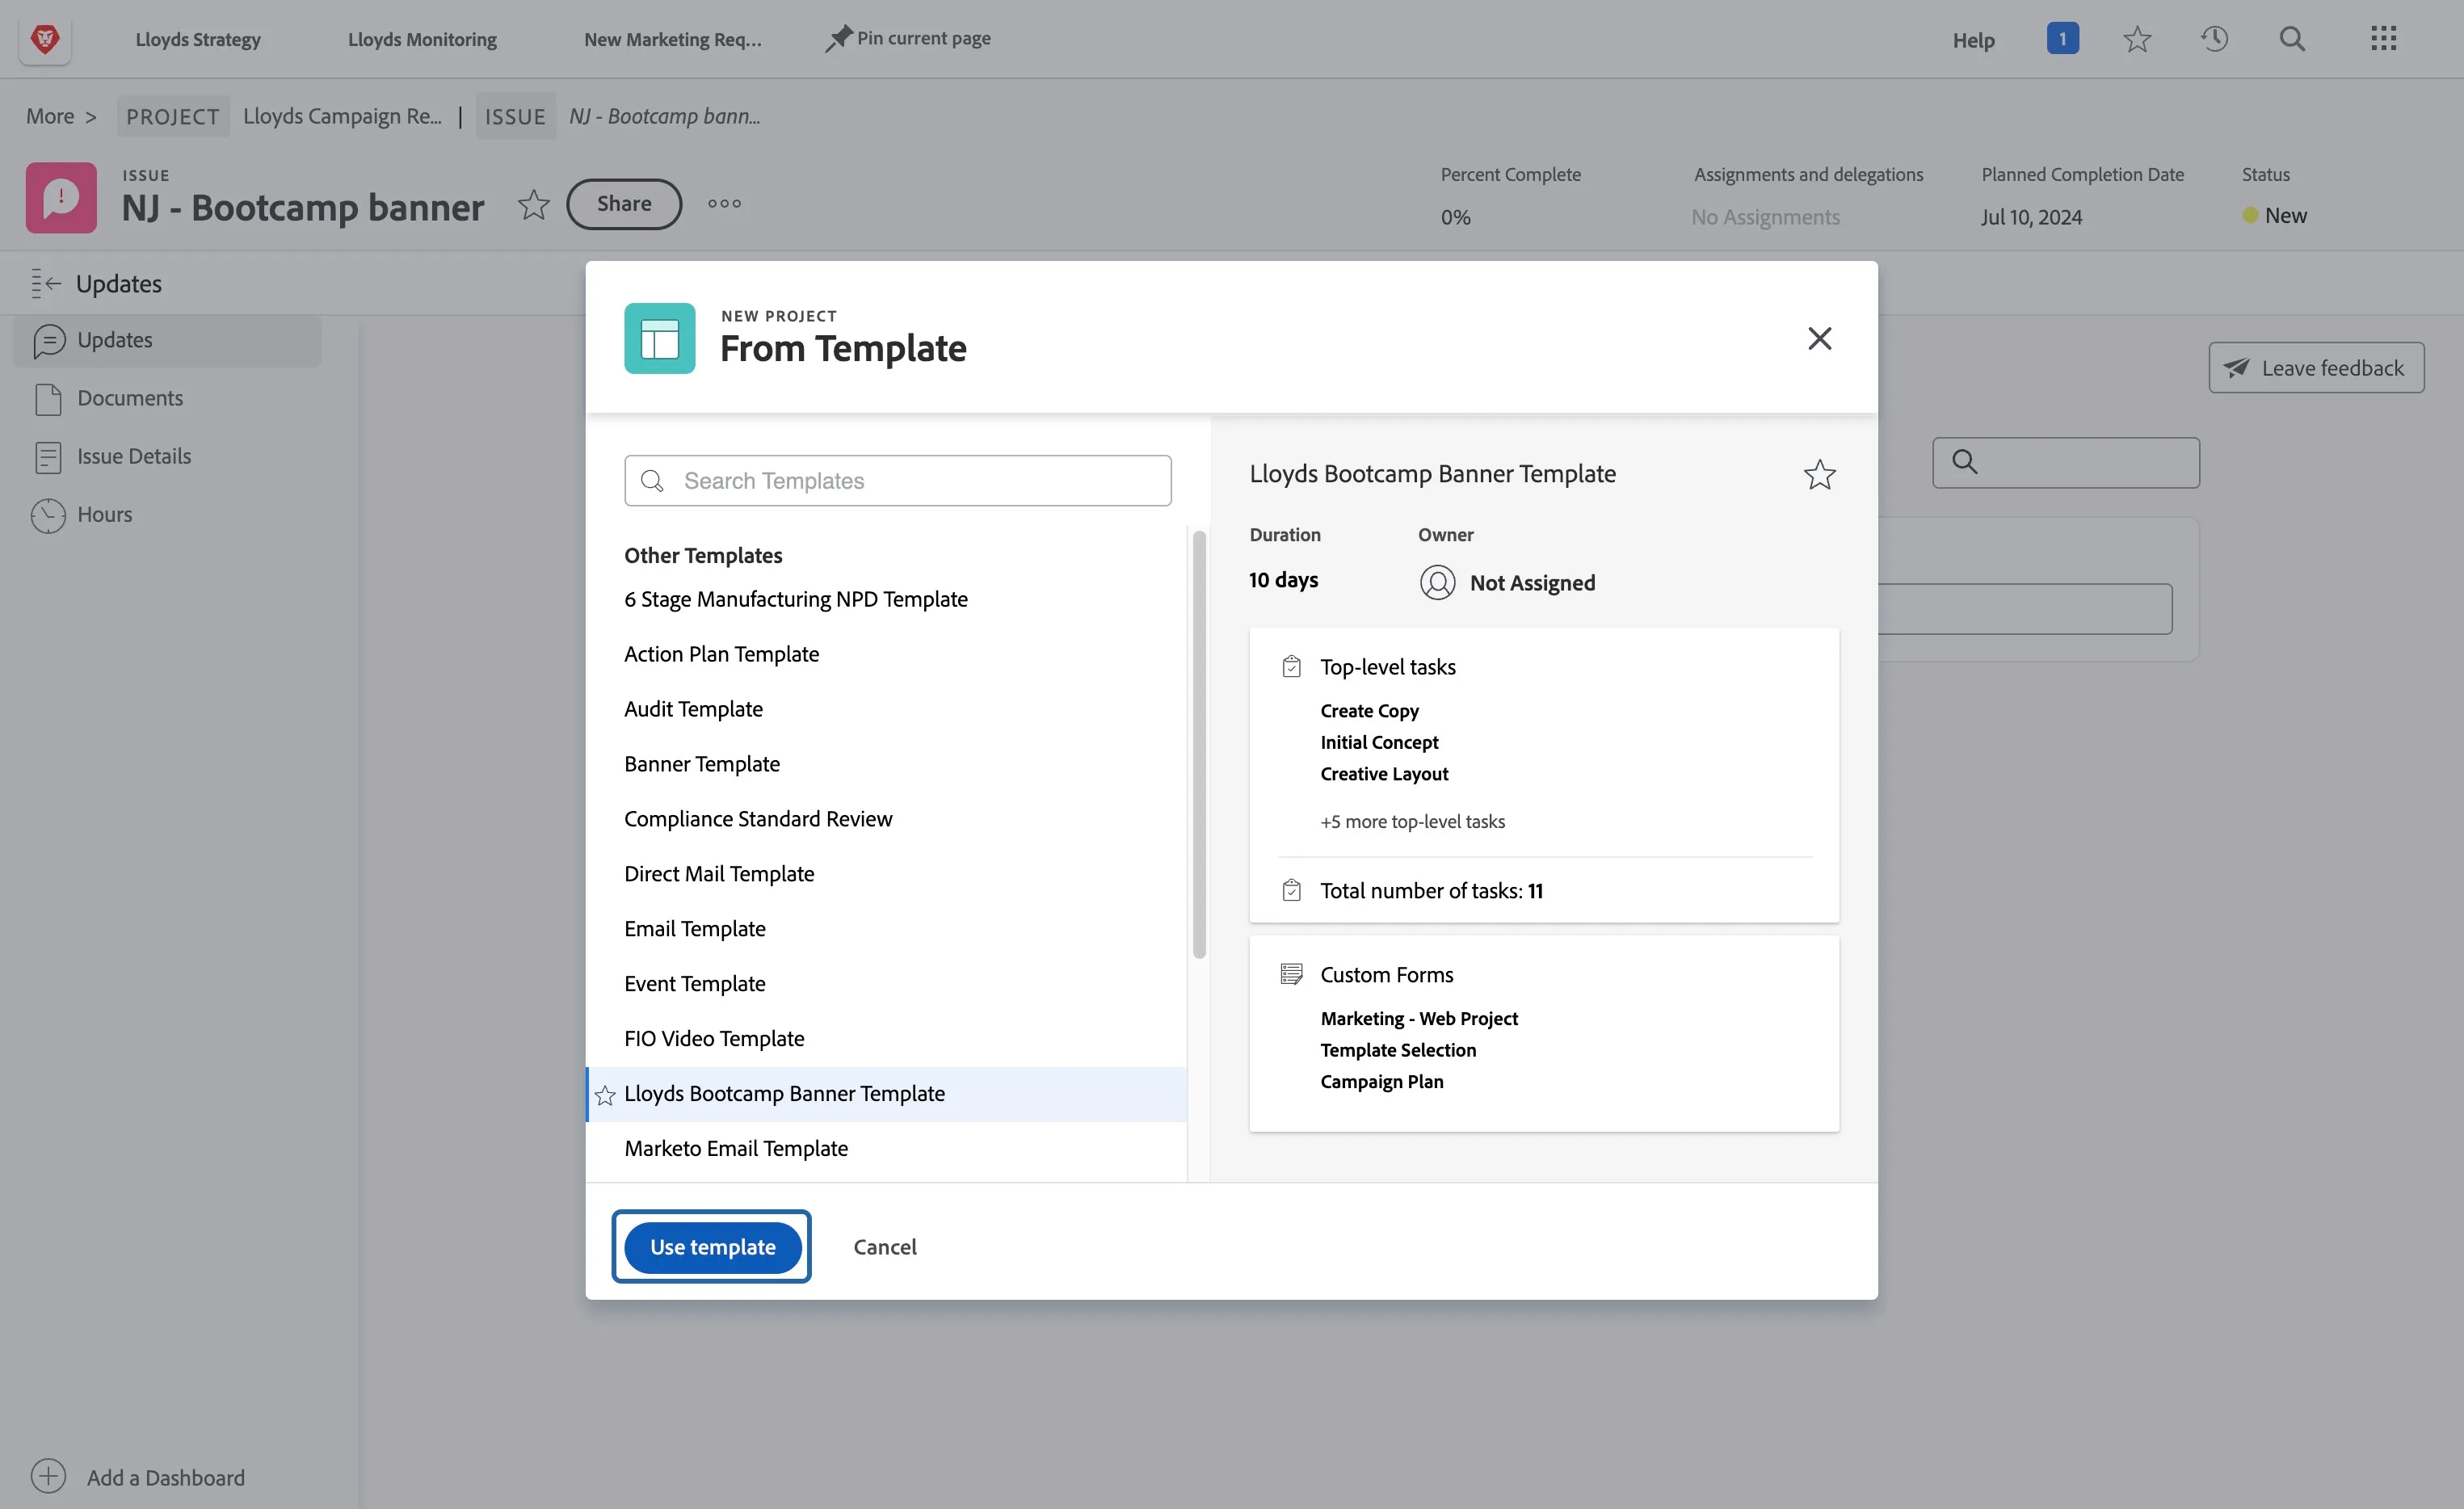Select the Banner Template row
The width and height of the screenshot is (2464, 1509).
click(886, 764)
